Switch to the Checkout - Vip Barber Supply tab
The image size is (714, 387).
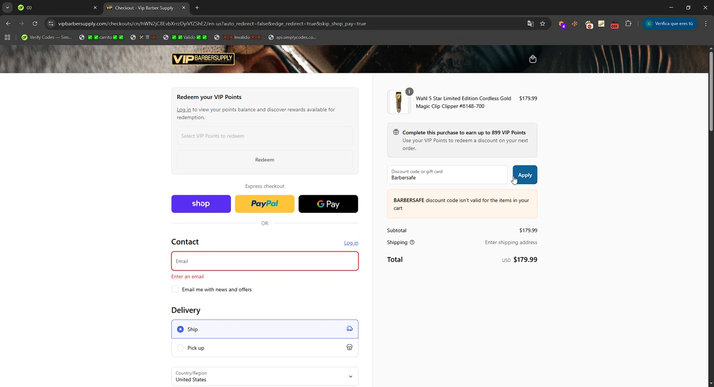[x=145, y=8]
